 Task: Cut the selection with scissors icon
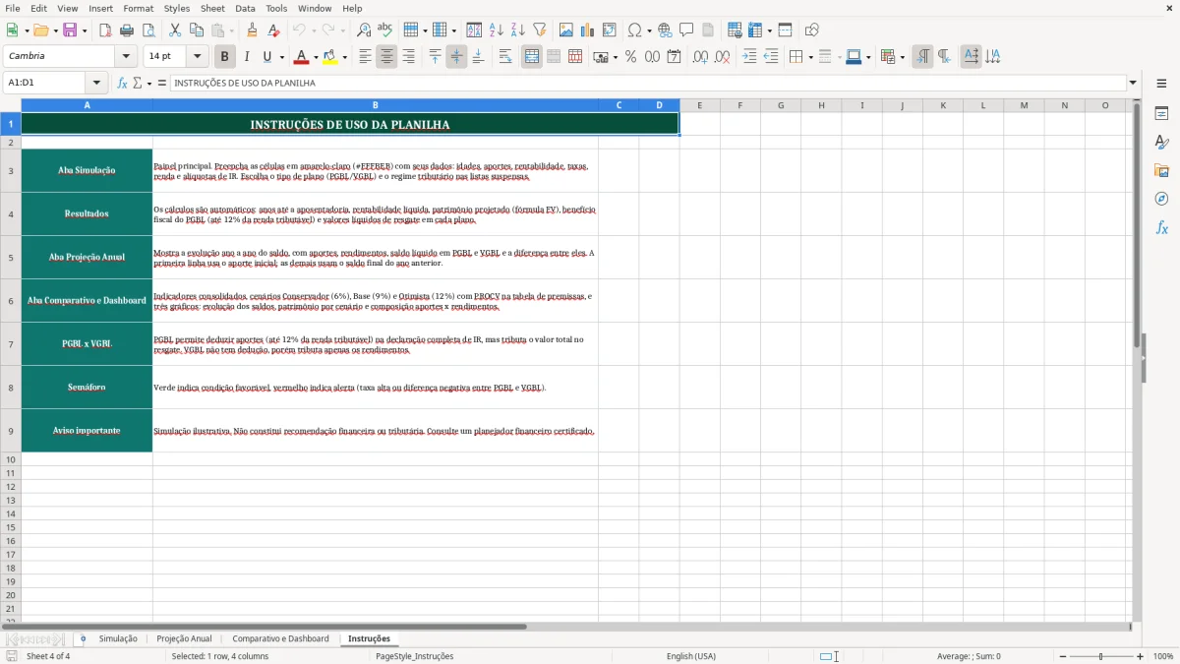(175, 30)
